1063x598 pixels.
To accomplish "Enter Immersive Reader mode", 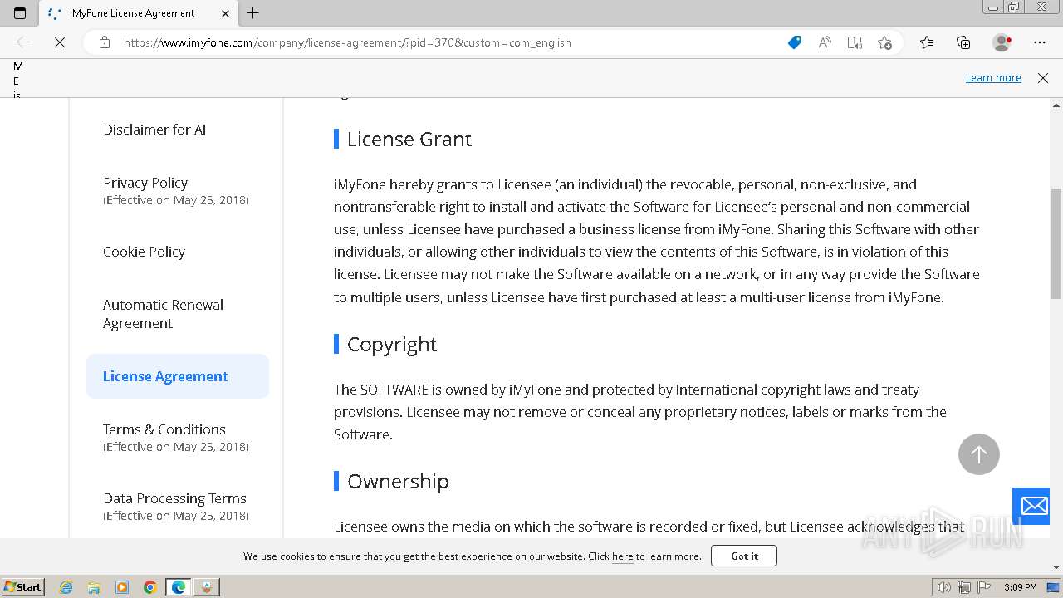I will coord(855,42).
